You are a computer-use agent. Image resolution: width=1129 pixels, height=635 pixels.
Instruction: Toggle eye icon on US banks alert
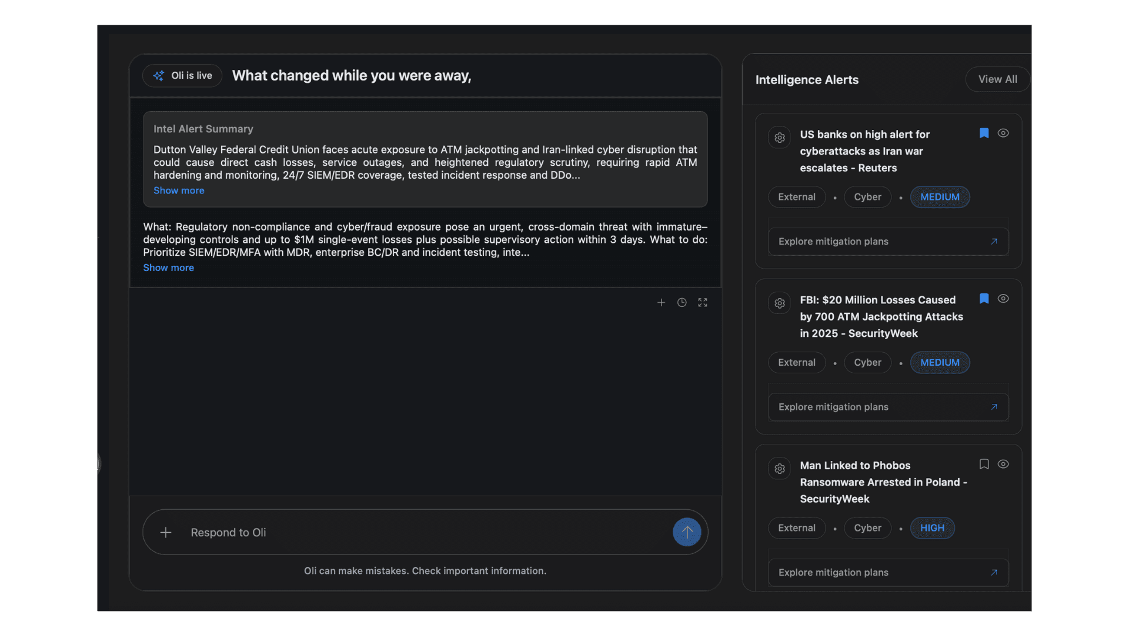click(1003, 133)
